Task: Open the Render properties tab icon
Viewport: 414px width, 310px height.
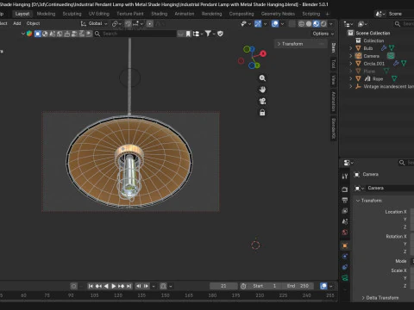Action: coord(345,189)
